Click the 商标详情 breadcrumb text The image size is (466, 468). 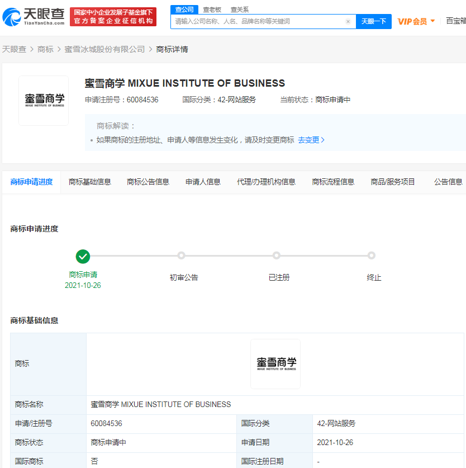coord(172,49)
